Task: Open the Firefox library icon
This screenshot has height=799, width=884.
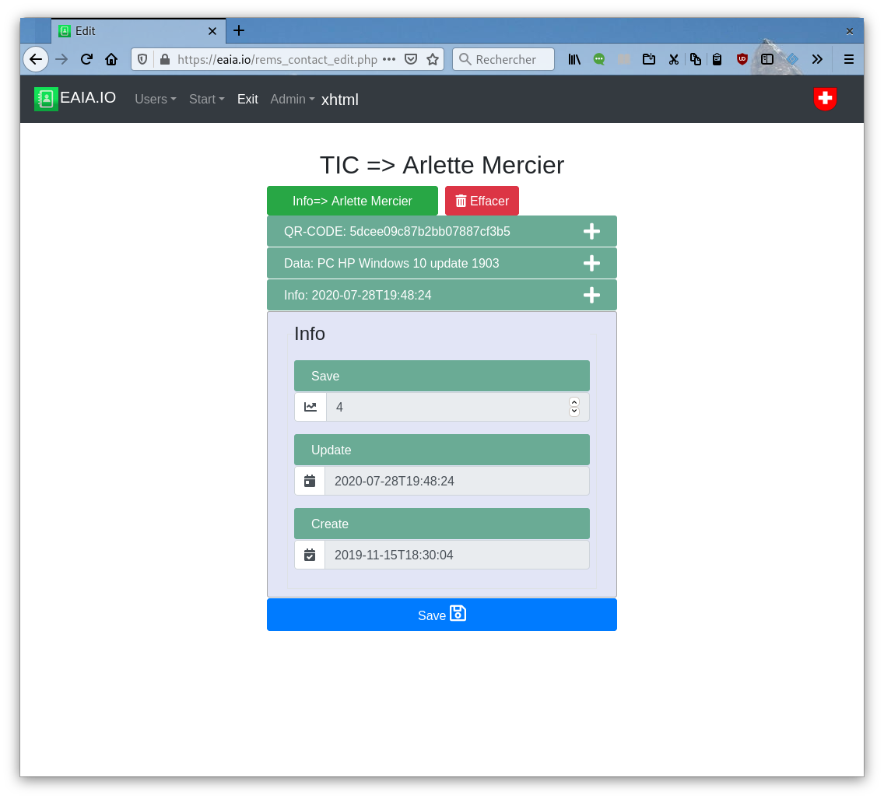Action: click(x=574, y=59)
